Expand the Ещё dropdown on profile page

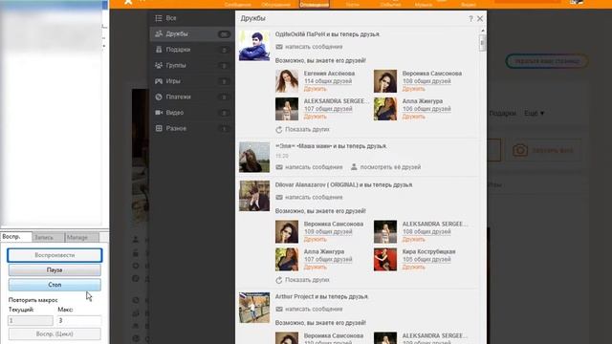(x=534, y=114)
